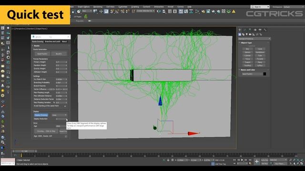The height and width of the screenshot is (171, 305).
Task: Open the Sign In dropdown
Action: coord(260,7)
